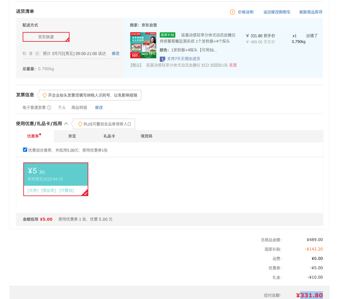The image size is (348, 299).
Task: Collapse the 使用优惠/礼品卡/抵用 section chevron
Action: coord(66,124)
